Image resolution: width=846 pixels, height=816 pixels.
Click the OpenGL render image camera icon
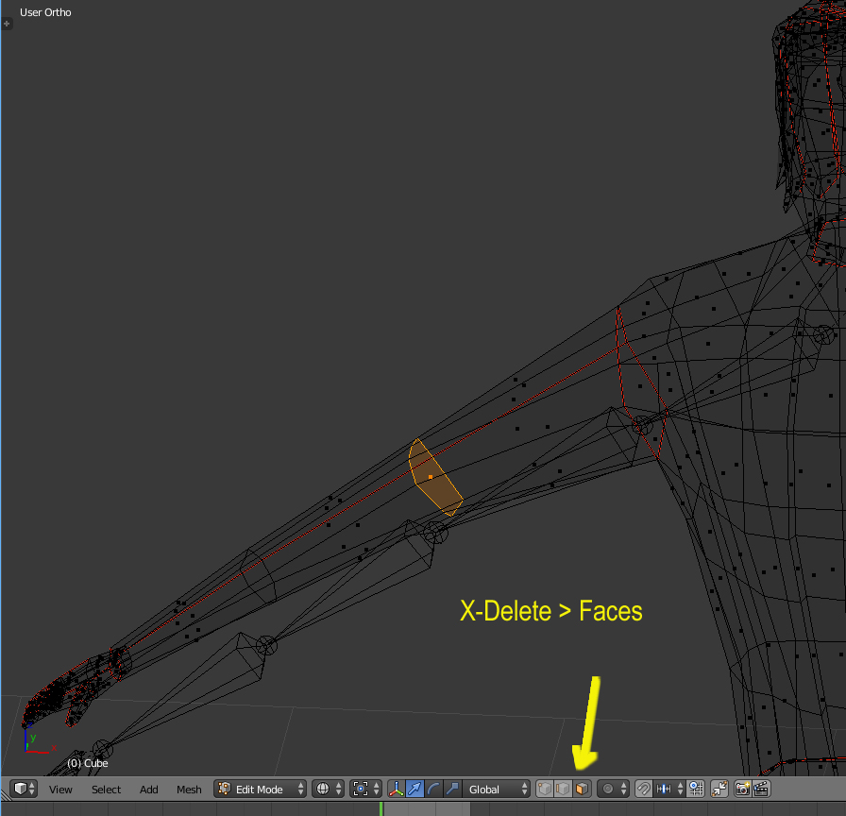[742, 789]
